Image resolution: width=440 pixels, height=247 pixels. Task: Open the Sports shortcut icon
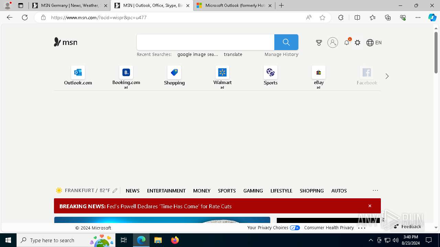click(x=271, y=72)
